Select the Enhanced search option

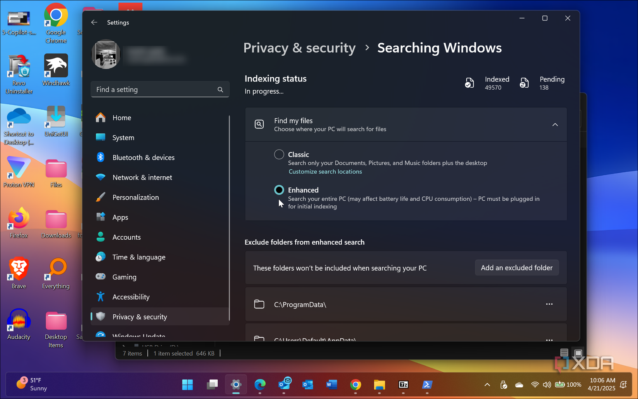(279, 190)
